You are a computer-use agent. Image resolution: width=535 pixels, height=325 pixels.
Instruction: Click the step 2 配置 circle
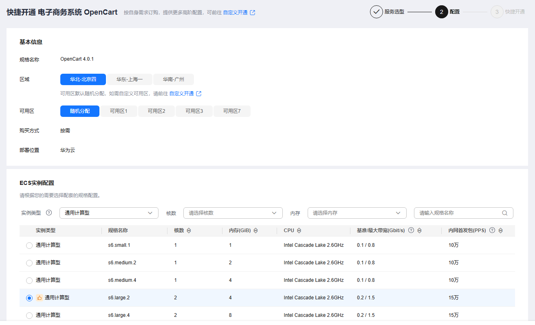441,12
